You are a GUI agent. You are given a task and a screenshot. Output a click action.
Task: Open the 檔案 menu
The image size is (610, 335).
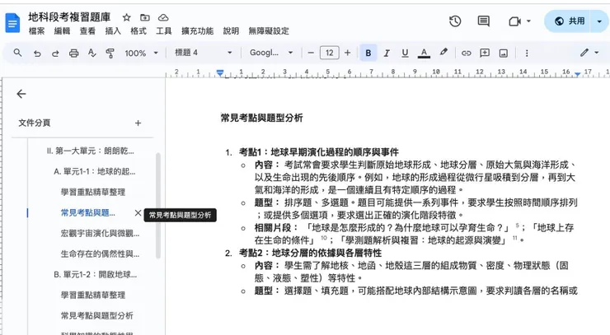tap(36, 31)
